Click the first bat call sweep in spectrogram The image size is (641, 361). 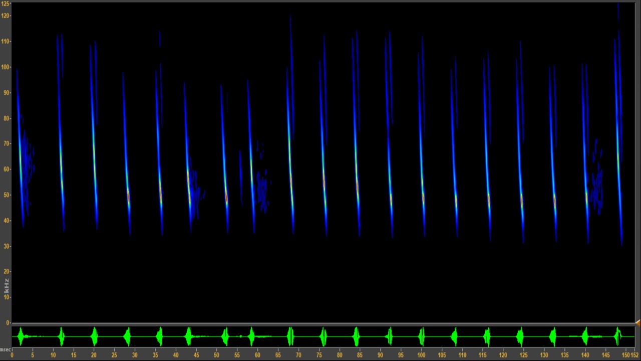click(x=20, y=150)
